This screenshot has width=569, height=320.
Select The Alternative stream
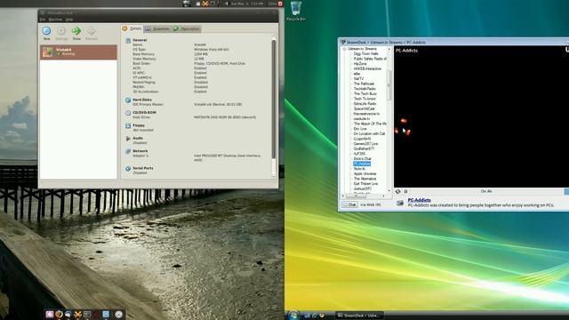click(365, 179)
